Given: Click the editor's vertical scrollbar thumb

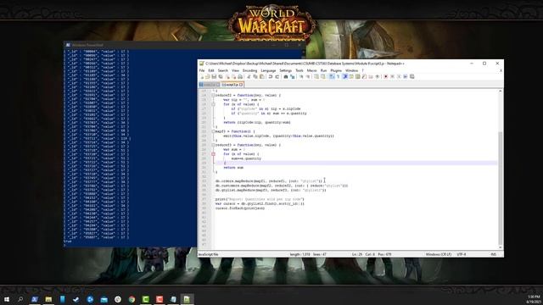Looking at the screenshot, I should (x=500, y=188).
